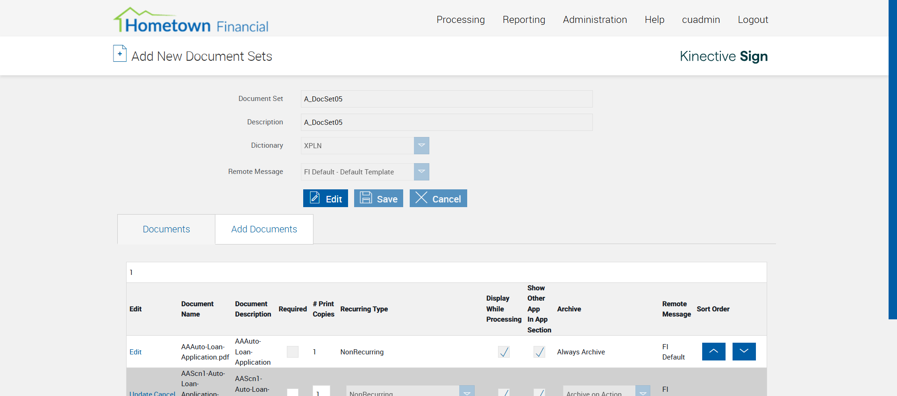Click the 'Sort Order' column header
The image size is (897, 396).
[x=713, y=309]
